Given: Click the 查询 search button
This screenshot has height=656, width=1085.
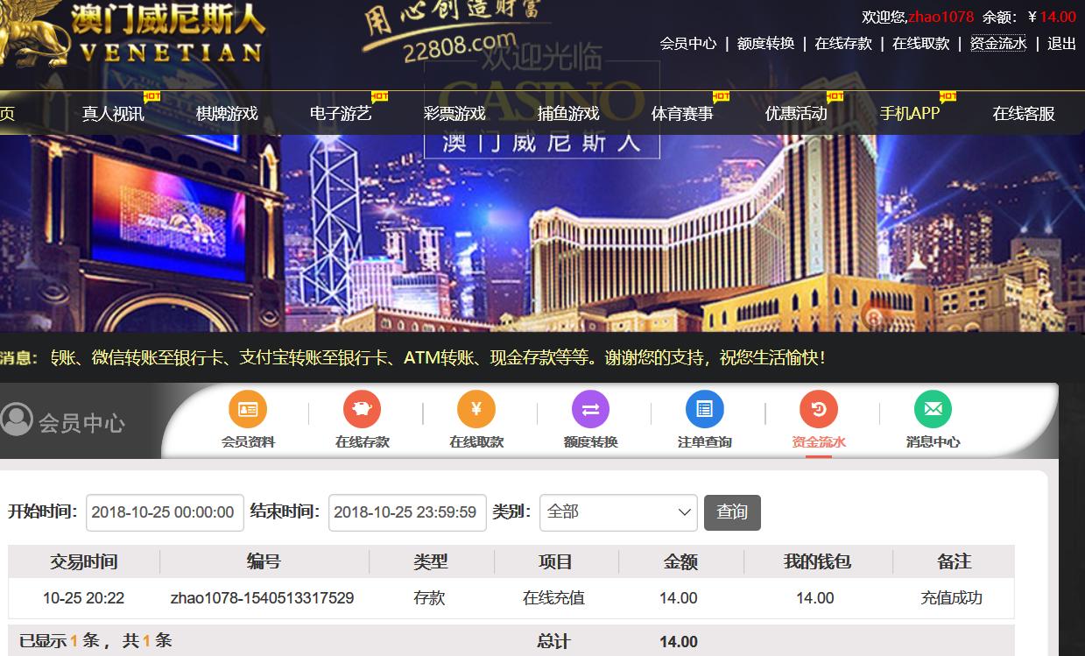Looking at the screenshot, I should pos(732,512).
